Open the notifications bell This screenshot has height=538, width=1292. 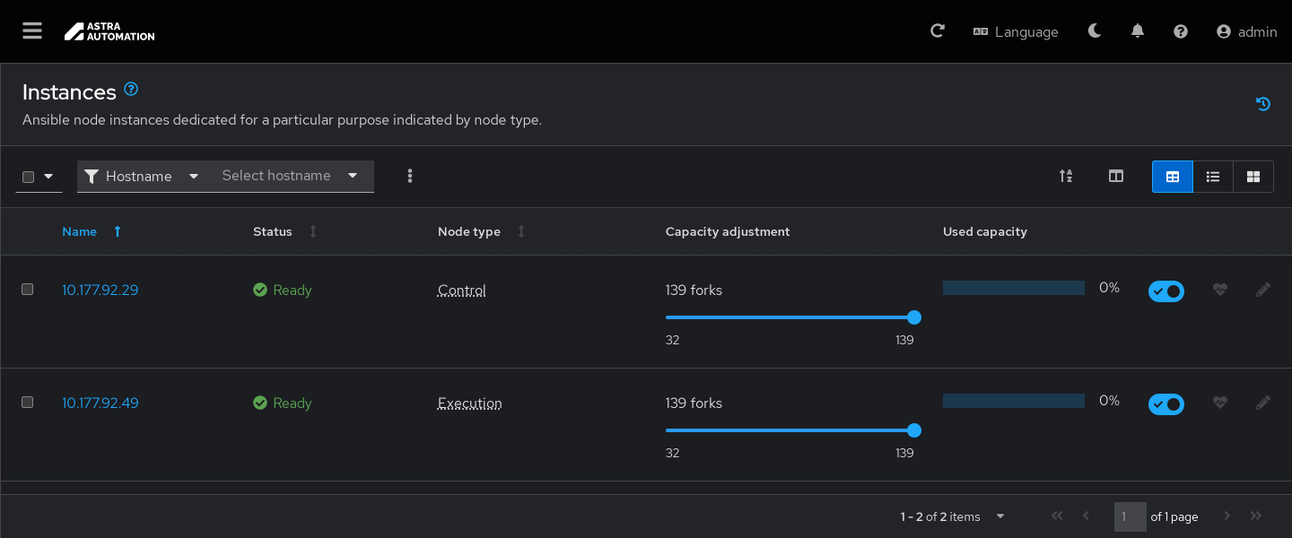pyautogui.click(x=1138, y=31)
